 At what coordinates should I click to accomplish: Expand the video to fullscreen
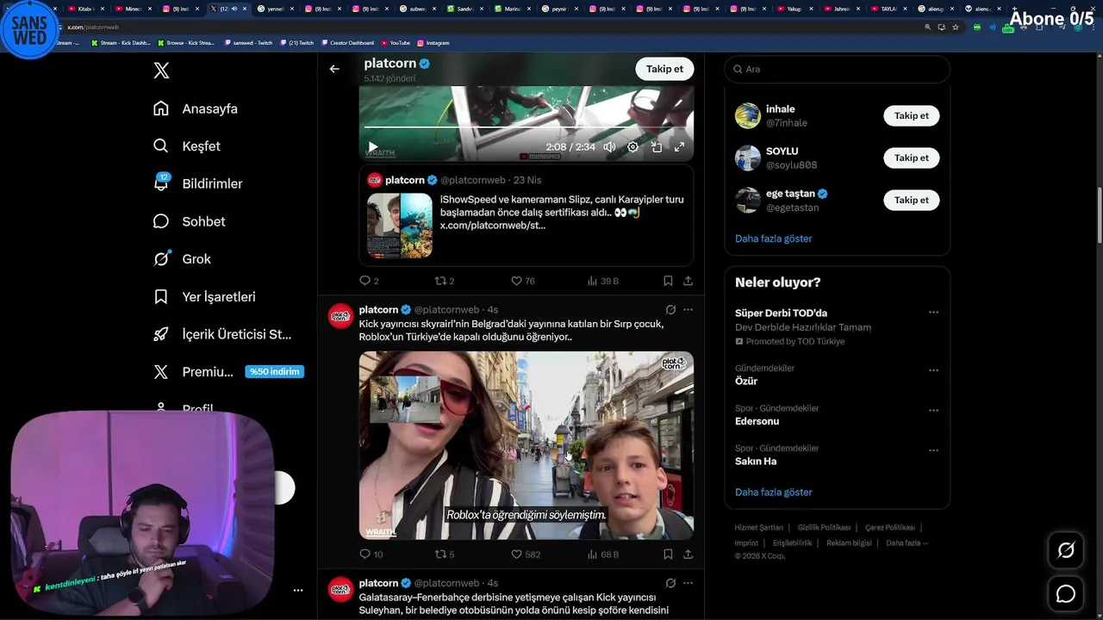click(x=679, y=147)
